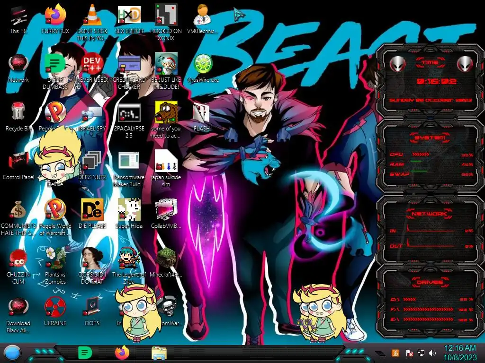Open the VLC cone desktop shortcut
The height and width of the screenshot is (363, 485).
click(x=92, y=23)
